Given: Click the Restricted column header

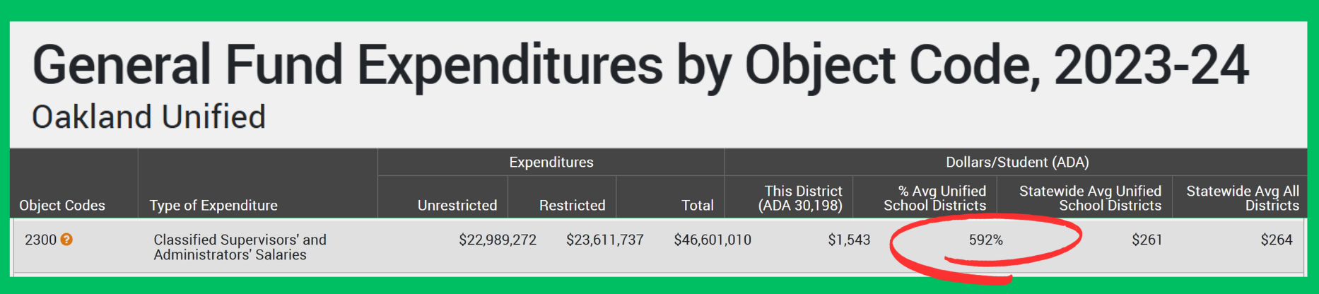Looking at the screenshot, I should [572, 206].
